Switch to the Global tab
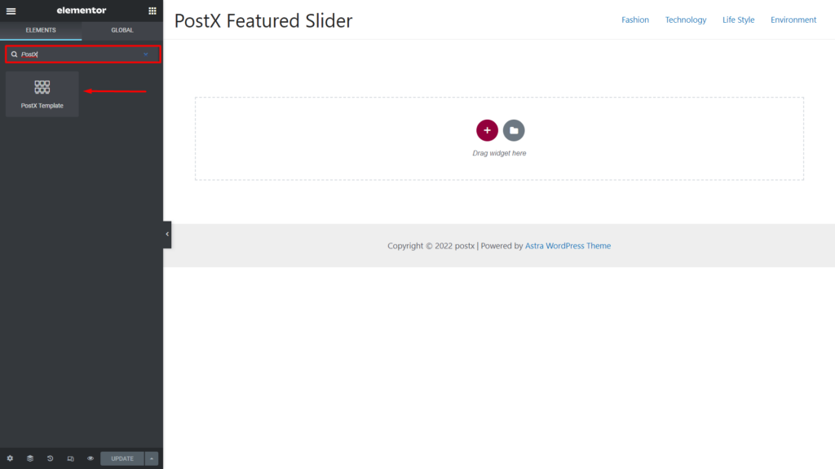The image size is (835, 469). 122,30
